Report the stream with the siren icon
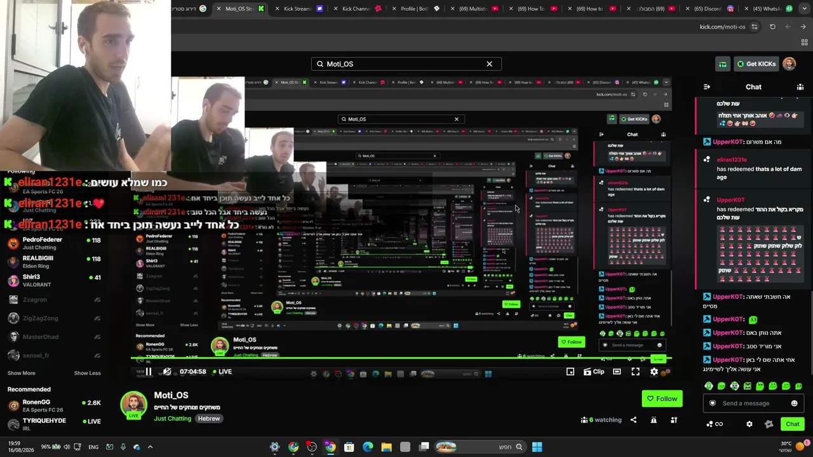 (654, 420)
